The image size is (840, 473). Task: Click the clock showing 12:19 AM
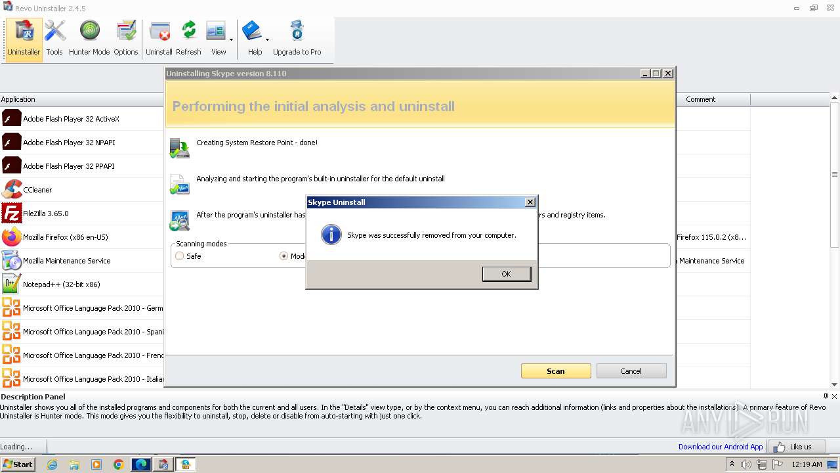[x=807, y=464]
